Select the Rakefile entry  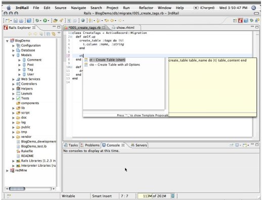27,151
